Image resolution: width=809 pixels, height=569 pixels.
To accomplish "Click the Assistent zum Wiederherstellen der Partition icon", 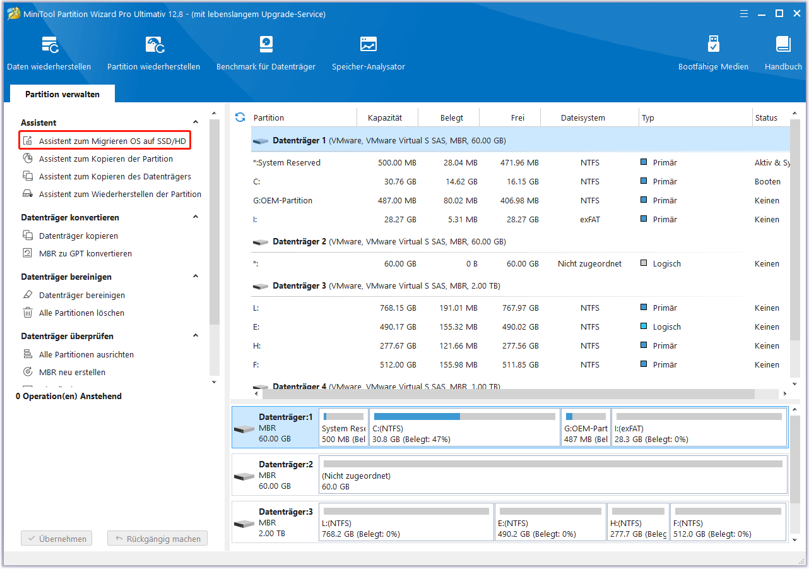I will (x=28, y=194).
